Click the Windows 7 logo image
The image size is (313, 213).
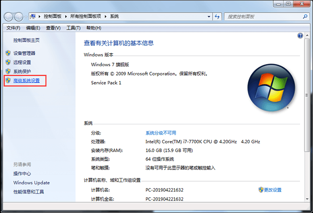pyautogui.click(x=271, y=88)
